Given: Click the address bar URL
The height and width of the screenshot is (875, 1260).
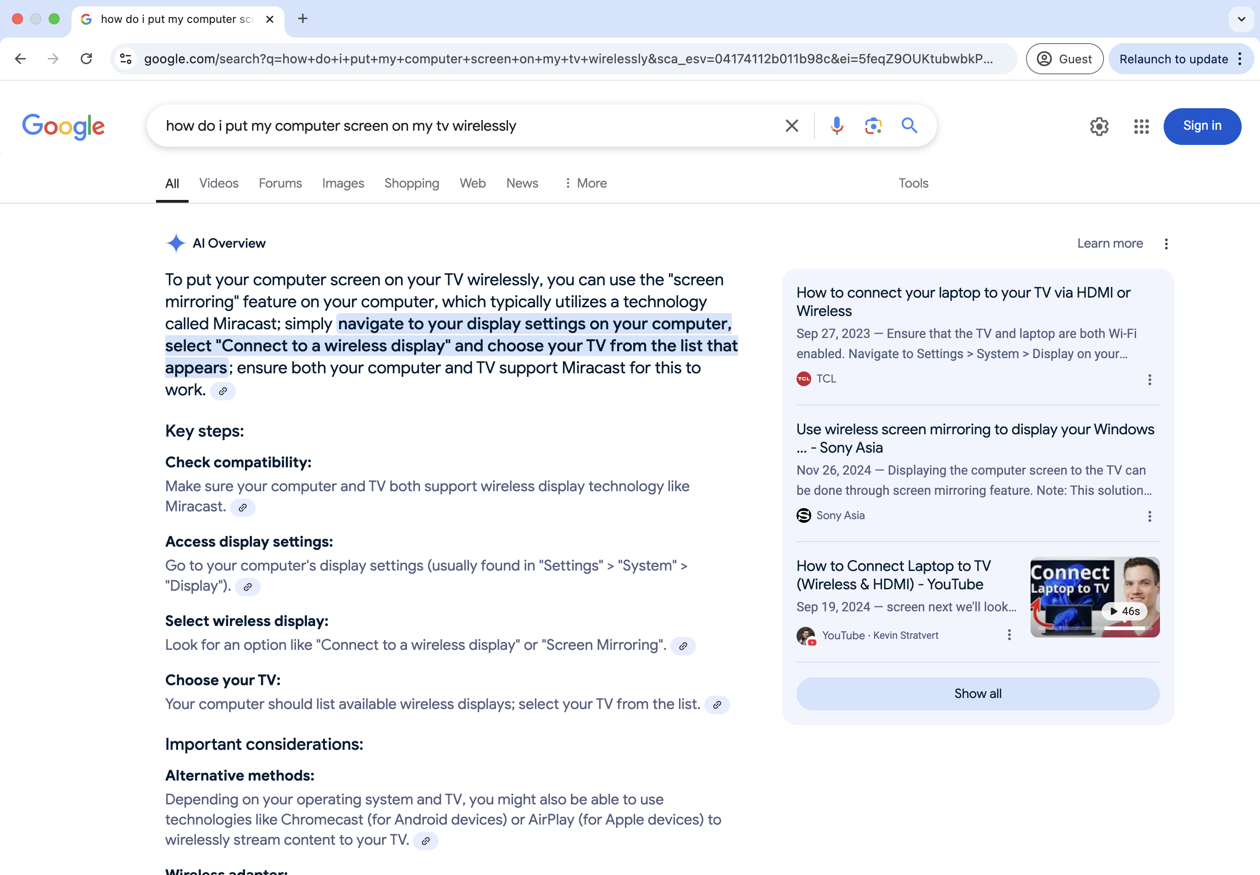Looking at the screenshot, I should [568, 59].
